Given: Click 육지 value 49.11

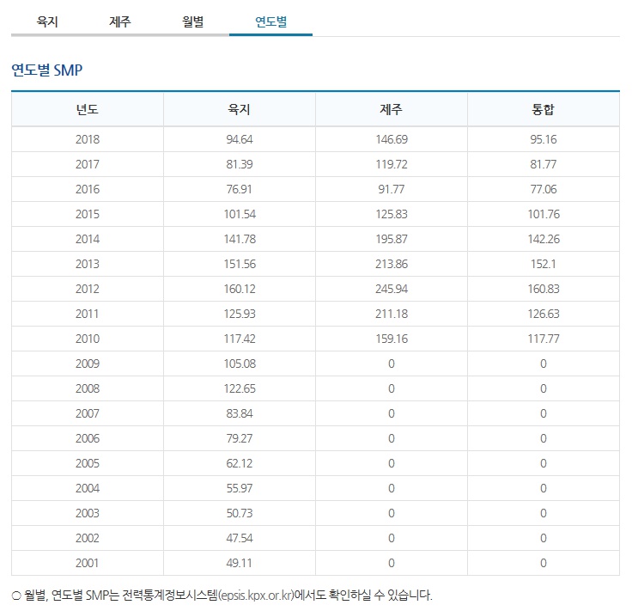Looking at the screenshot, I should coord(240,563).
